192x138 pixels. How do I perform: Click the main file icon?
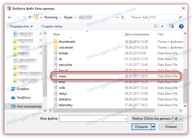click(x=55, y=76)
